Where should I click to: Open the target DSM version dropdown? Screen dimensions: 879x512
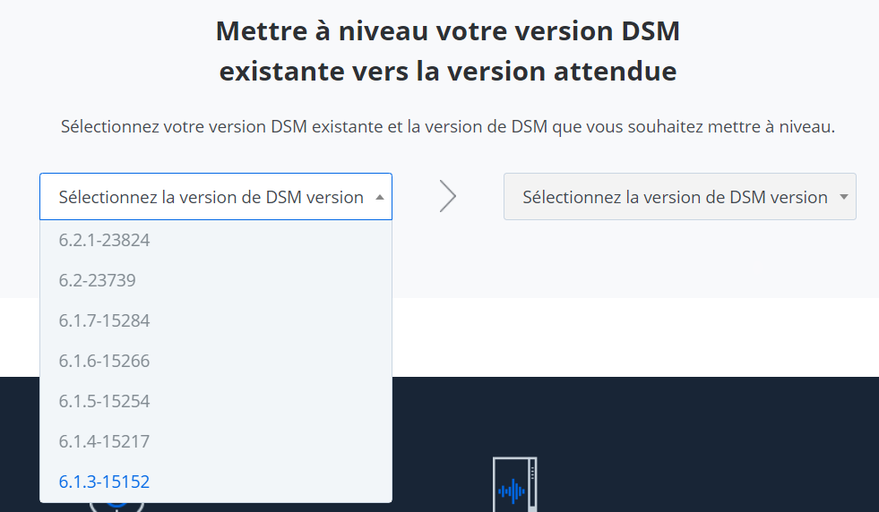click(x=679, y=197)
